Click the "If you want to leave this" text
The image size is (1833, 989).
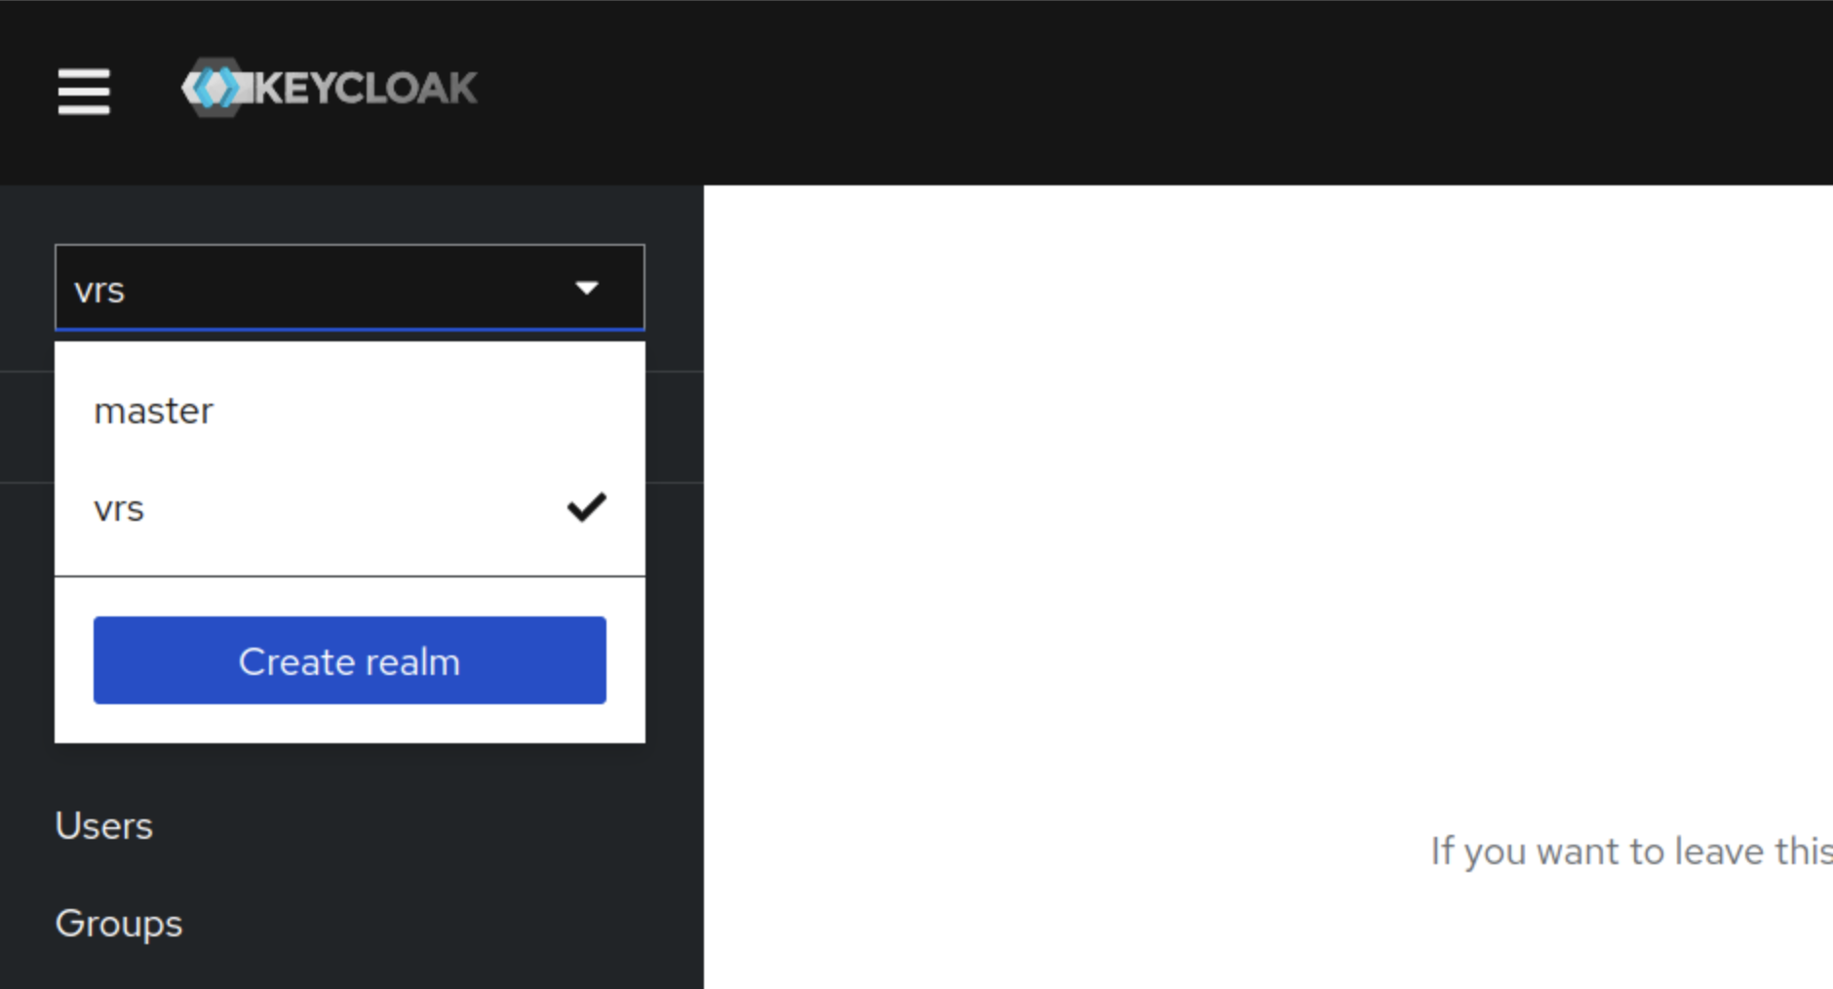click(1630, 851)
